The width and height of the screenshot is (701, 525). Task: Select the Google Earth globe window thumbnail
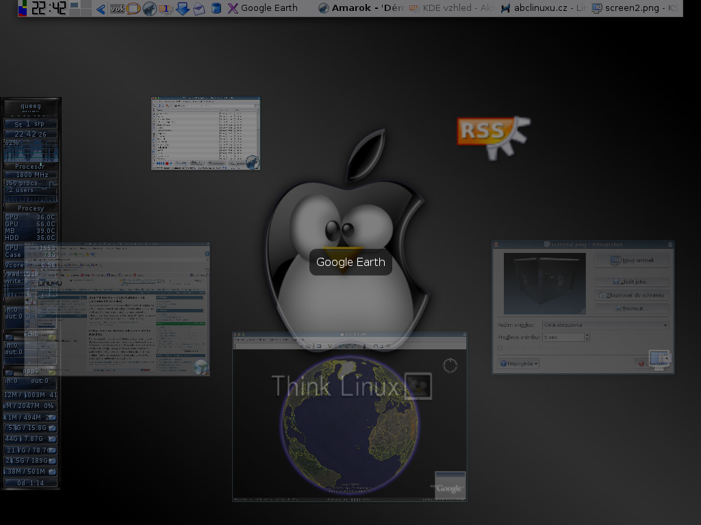pyautogui.click(x=350, y=417)
